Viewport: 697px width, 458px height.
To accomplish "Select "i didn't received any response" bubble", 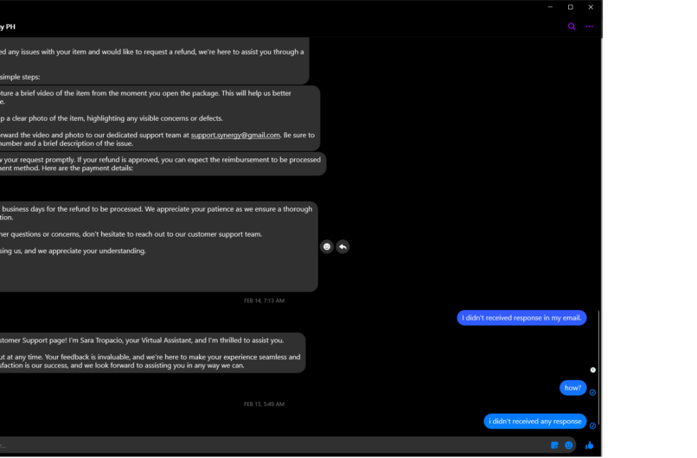I will pyautogui.click(x=534, y=422).
